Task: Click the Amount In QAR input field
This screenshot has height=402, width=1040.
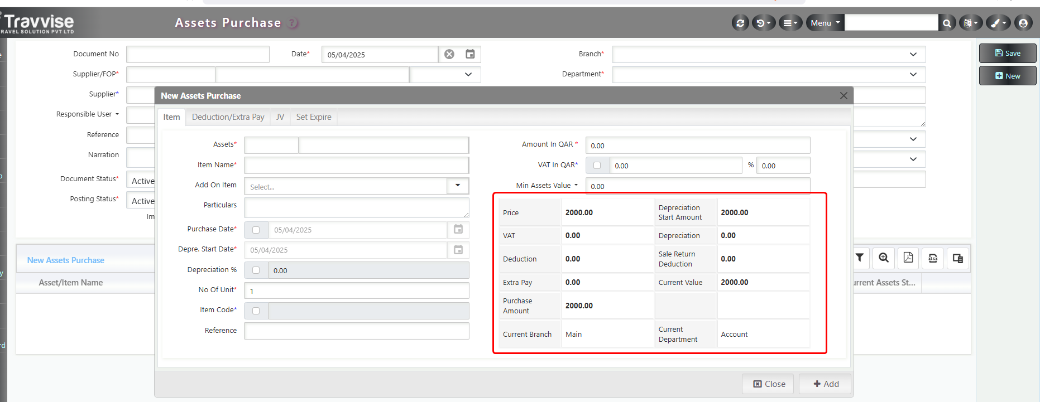Action: [698, 146]
